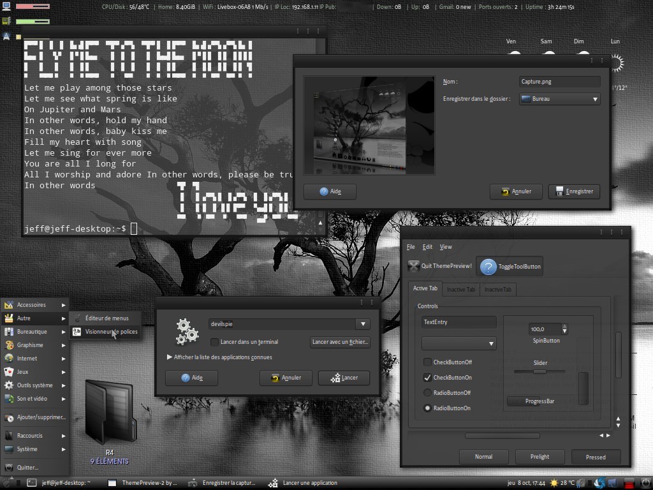The height and width of the screenshot is (490, 653).
Task: Expand the Internet submenu arrow
Action: [63, 359]
